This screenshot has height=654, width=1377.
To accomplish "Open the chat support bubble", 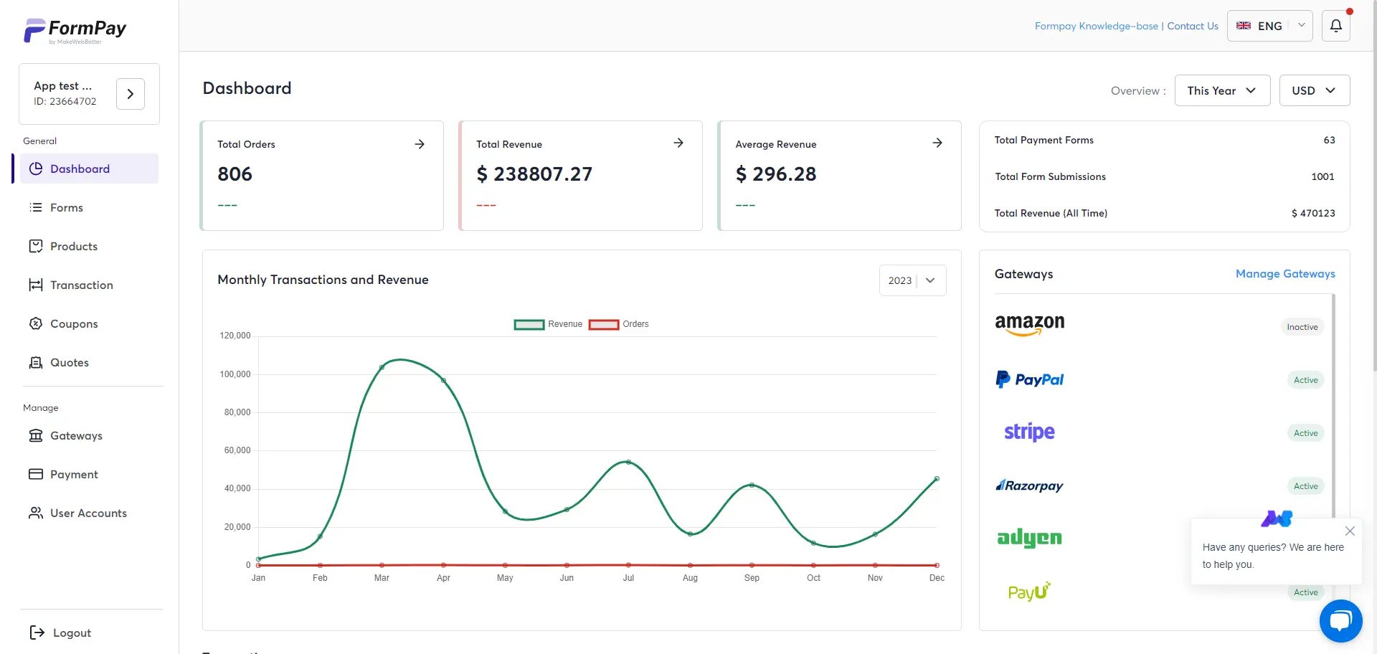I will tap(1341, 620).
